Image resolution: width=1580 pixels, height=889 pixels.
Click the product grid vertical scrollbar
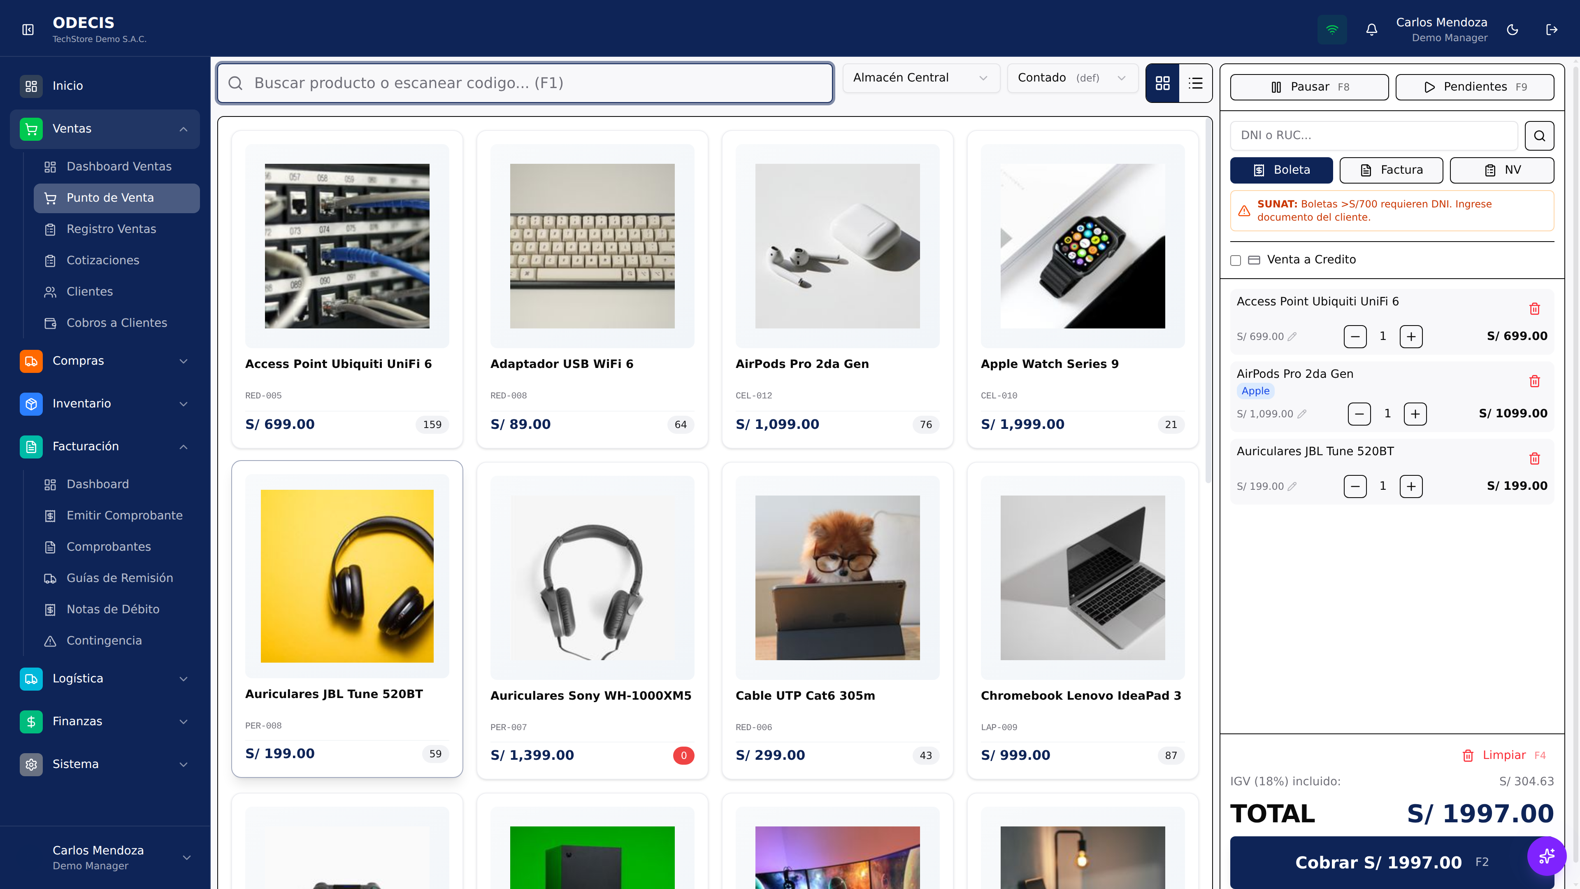(x=1208, y=300)
